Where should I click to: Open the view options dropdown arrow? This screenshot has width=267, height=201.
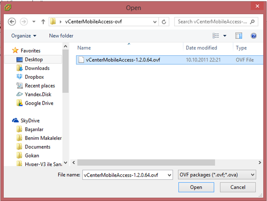225,36
